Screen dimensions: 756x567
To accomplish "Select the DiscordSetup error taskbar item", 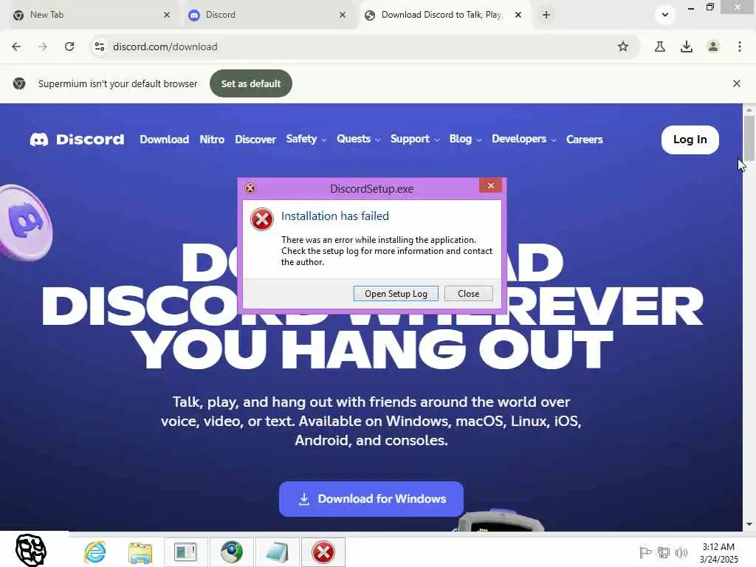I will point(323,552).
